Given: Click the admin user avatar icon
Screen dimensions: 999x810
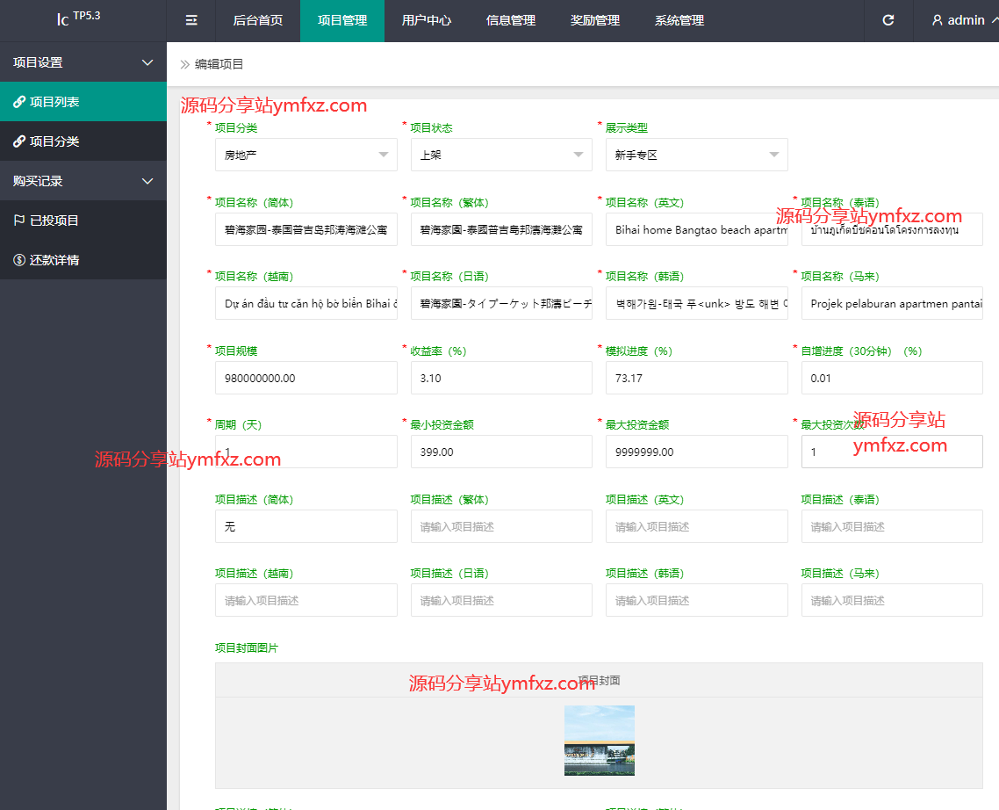Looking at the screenshot, I should [x=937, y=20].
